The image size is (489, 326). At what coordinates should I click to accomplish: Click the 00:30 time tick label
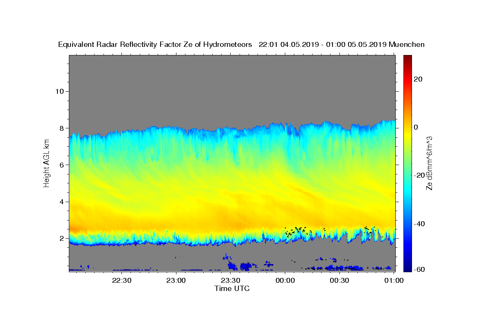pos(339,280)
